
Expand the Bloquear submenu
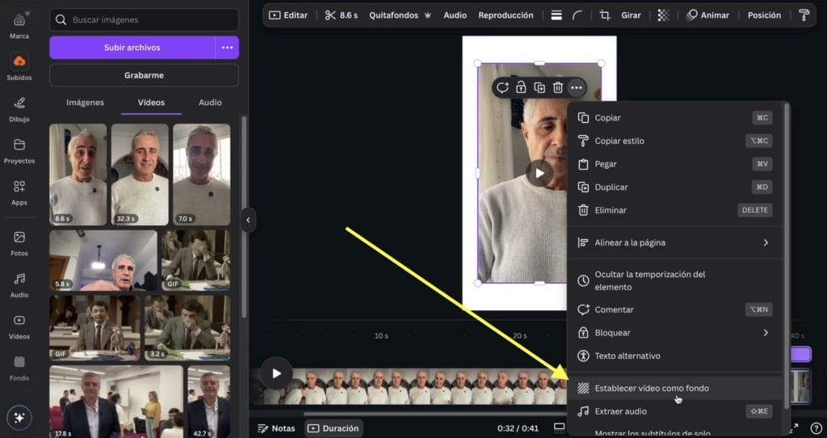click(765, 333)
